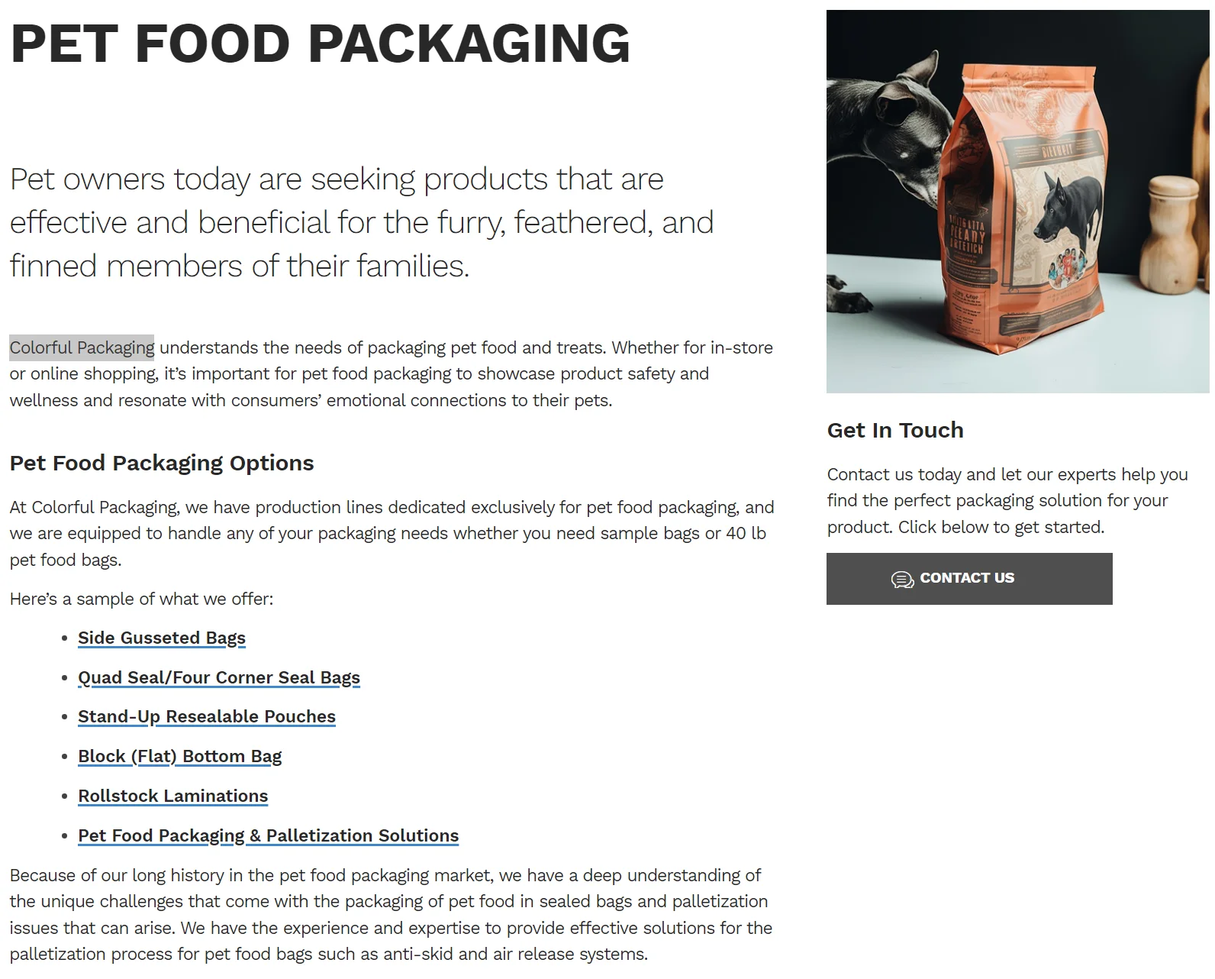This screenshot has width=1215, height=979.
Task: Click 'Here's a sample of what we offer' text
Action: 141,599
